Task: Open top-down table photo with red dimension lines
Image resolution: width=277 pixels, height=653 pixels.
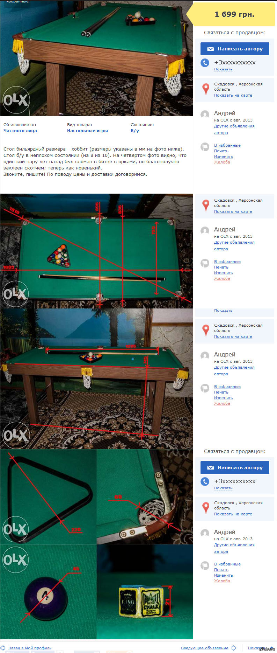Action: [x=96, y=251]
